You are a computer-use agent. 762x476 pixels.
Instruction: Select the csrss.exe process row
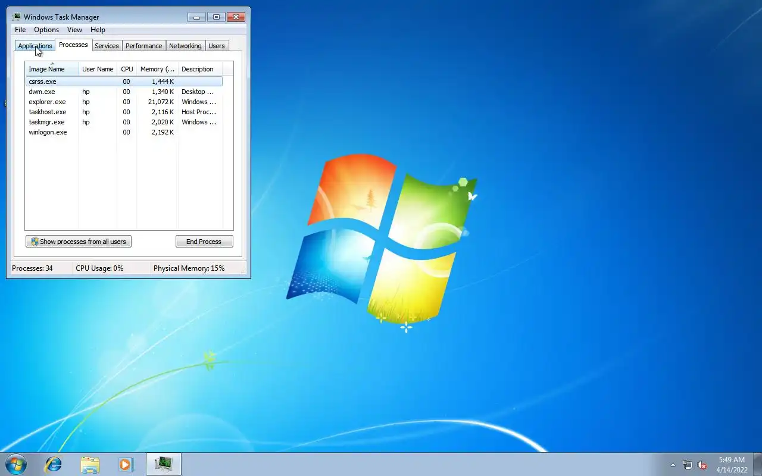(124, 82)
